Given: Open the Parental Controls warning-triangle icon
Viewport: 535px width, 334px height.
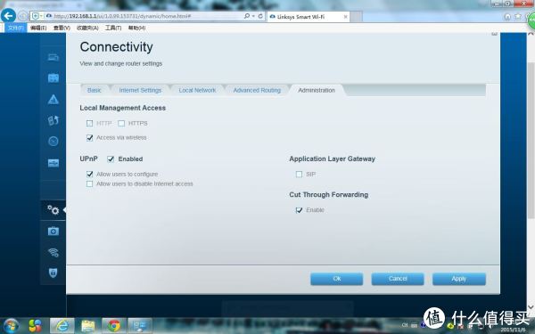Looking at the screenshot, I should click(53, 99).
